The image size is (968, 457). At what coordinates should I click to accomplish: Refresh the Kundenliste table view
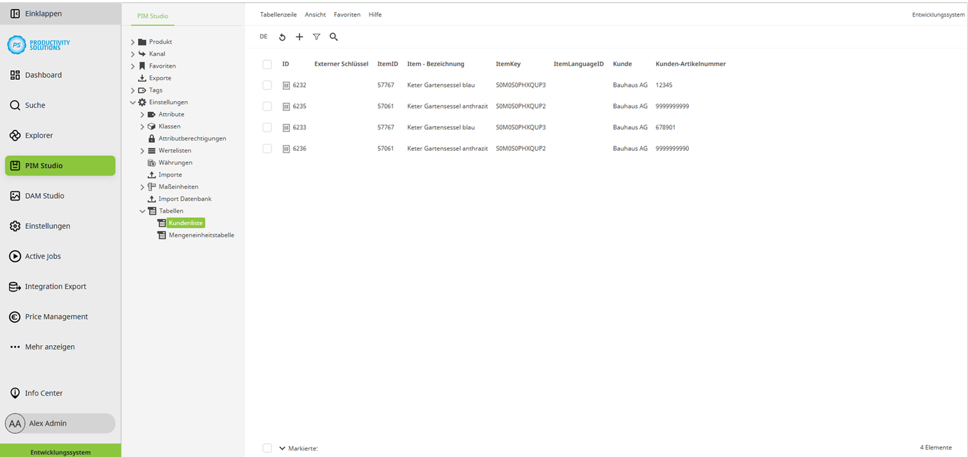tap(282, 36)
